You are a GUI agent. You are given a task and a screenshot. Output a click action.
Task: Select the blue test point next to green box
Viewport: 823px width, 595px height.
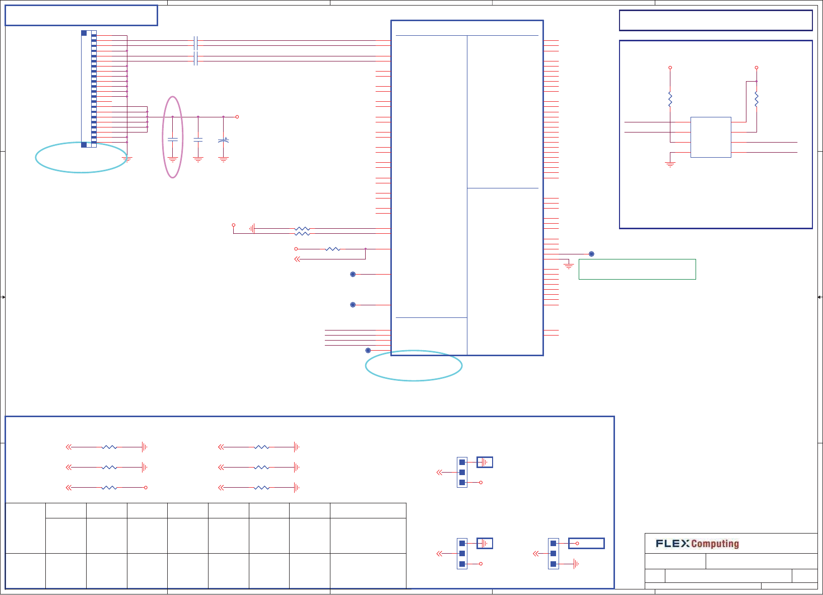pyautogui.click(x=591, y=254)
